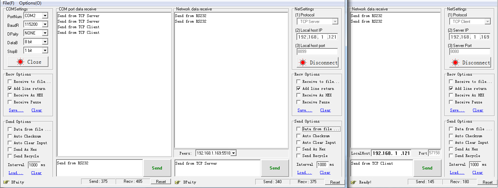Enable COM Data from file checkbox
This screenshot has width=498, height=188.
[10, 129]
